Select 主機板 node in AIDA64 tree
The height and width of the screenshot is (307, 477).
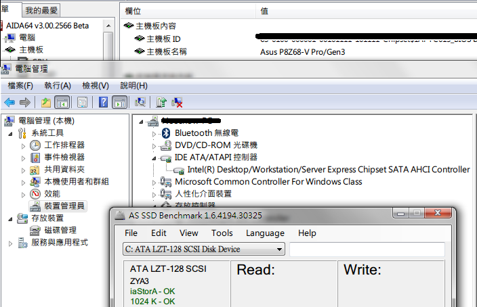click(31, 49)
